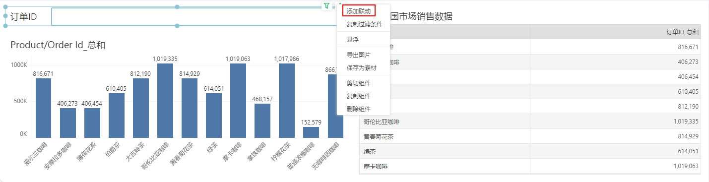Screen dimensions: 709x182
Task: Click the chart title Product/Order Id_总和
Action: (x=58, y=45)
